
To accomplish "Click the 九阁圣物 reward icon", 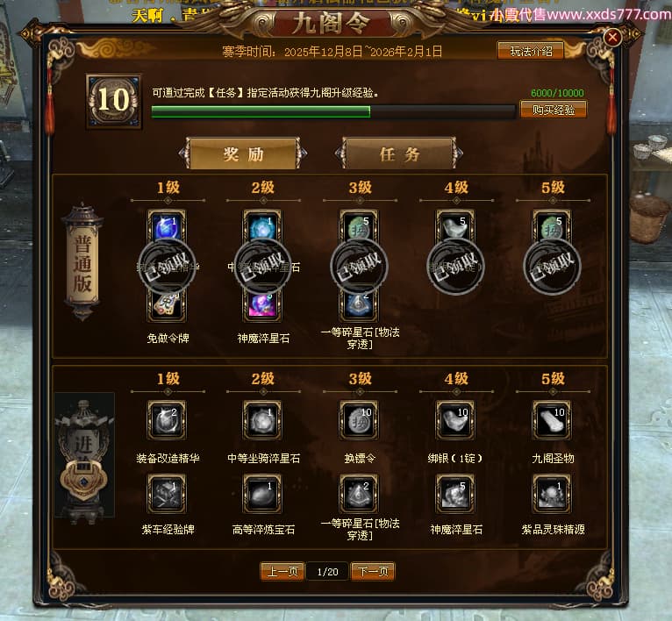I will coord(552,420).
